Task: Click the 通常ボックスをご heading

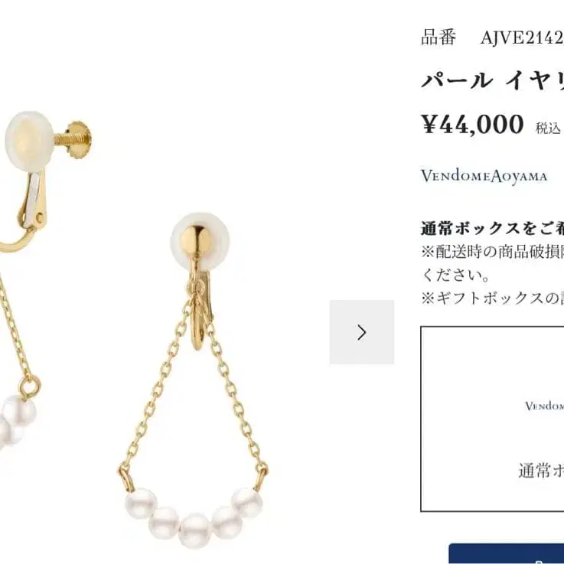Action: coord(492,228)
